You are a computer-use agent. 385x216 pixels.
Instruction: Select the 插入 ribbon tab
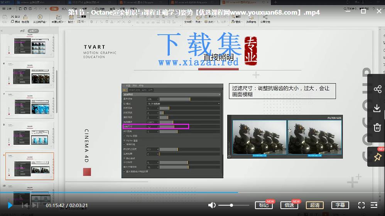tap(64, 8)
